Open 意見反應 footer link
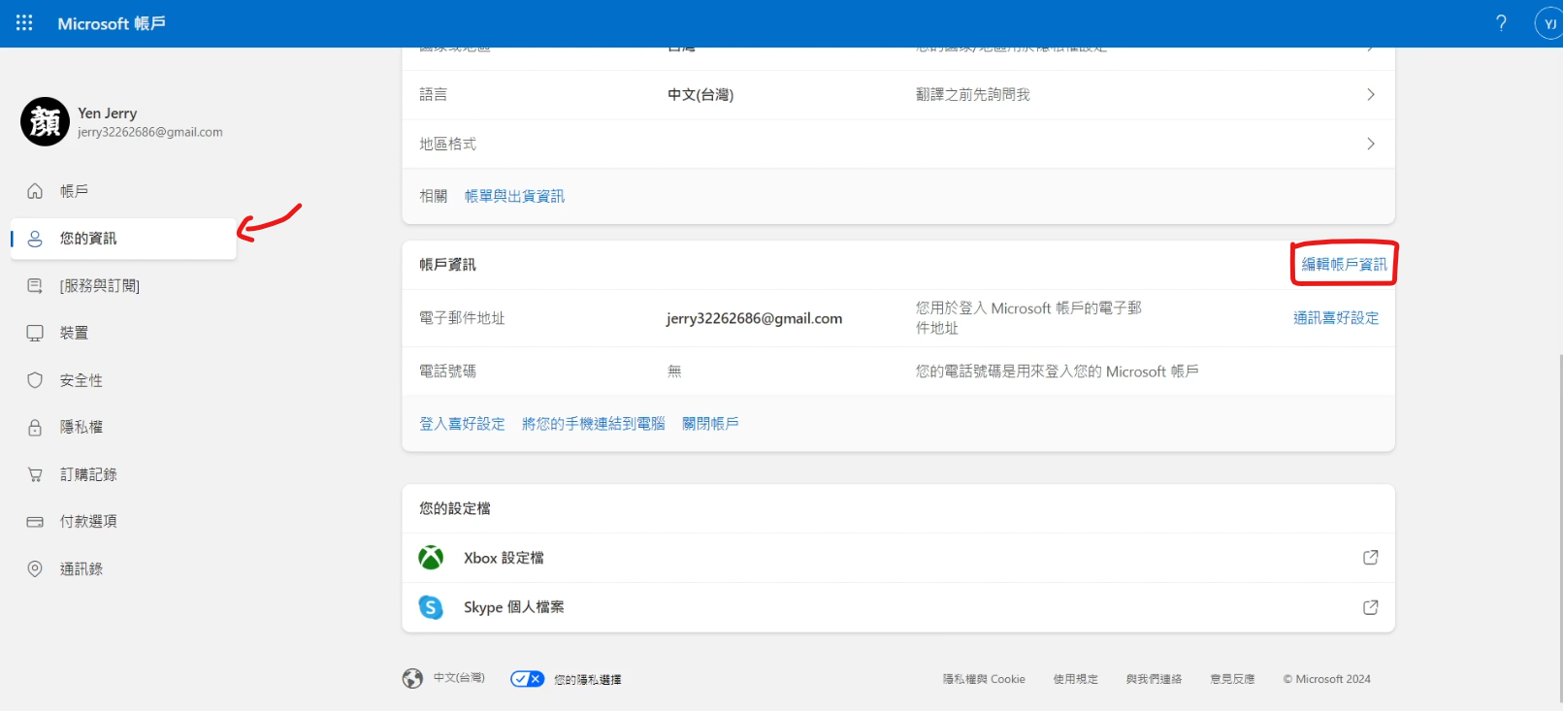This screenshot has width=1563, height=711. pos(1232,679)
